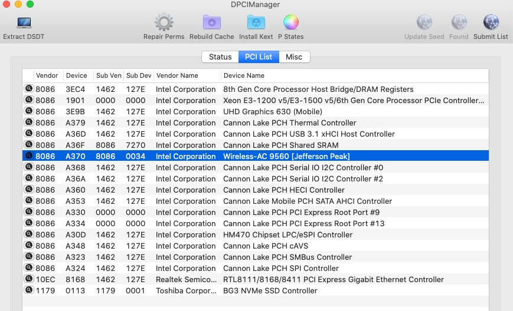Click the Rebuild Cache folder icon
This screenshot has width=513, height=311.
pyautogui.click(x=211, y=23)
